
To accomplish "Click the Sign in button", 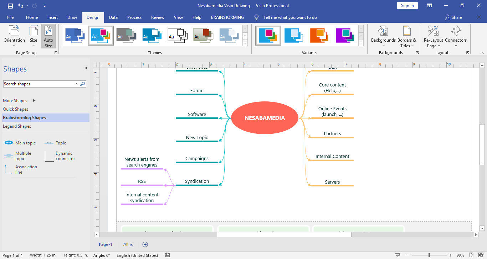I will 407,6.
